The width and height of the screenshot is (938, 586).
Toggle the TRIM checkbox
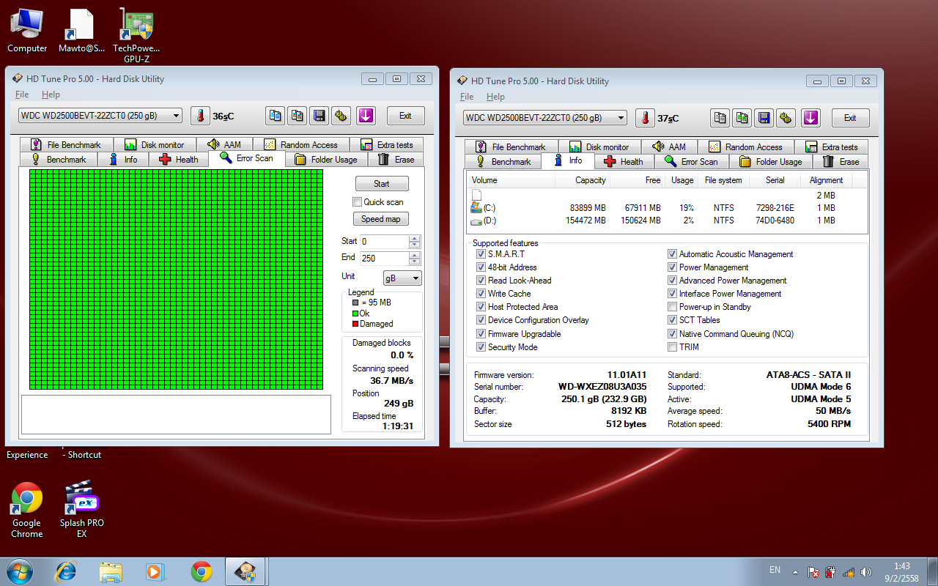[672, 347]
